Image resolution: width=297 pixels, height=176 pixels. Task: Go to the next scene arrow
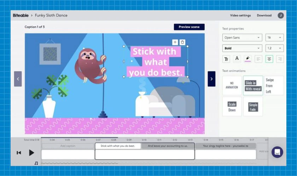coord(211,79)
